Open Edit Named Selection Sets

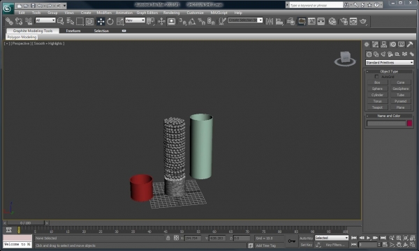pos(222,22)
